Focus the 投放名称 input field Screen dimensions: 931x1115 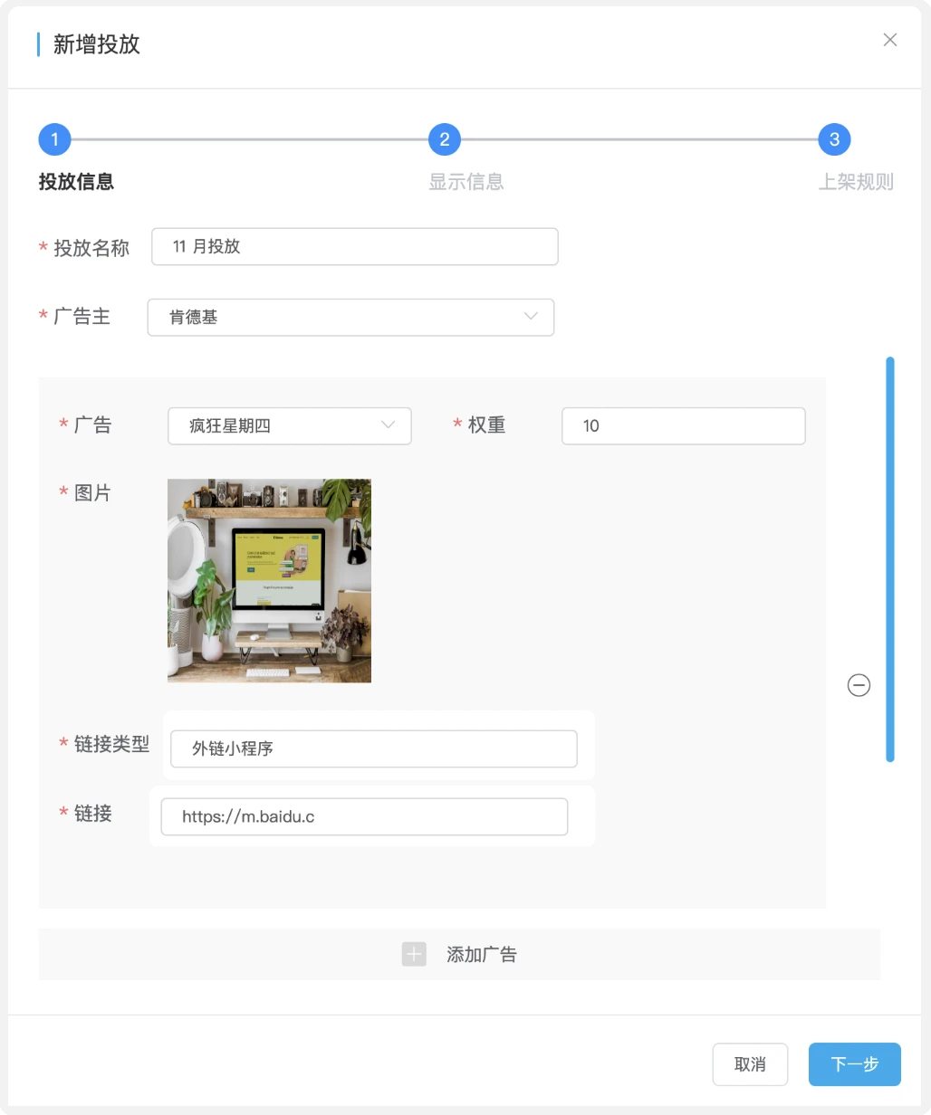(354, 247)
